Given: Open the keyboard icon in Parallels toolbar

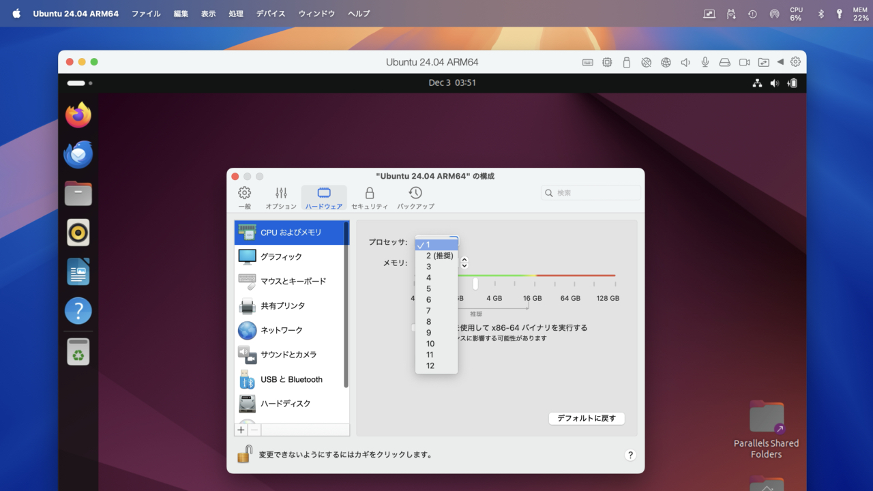Looking at the screenshot, I should coord(587,62).
